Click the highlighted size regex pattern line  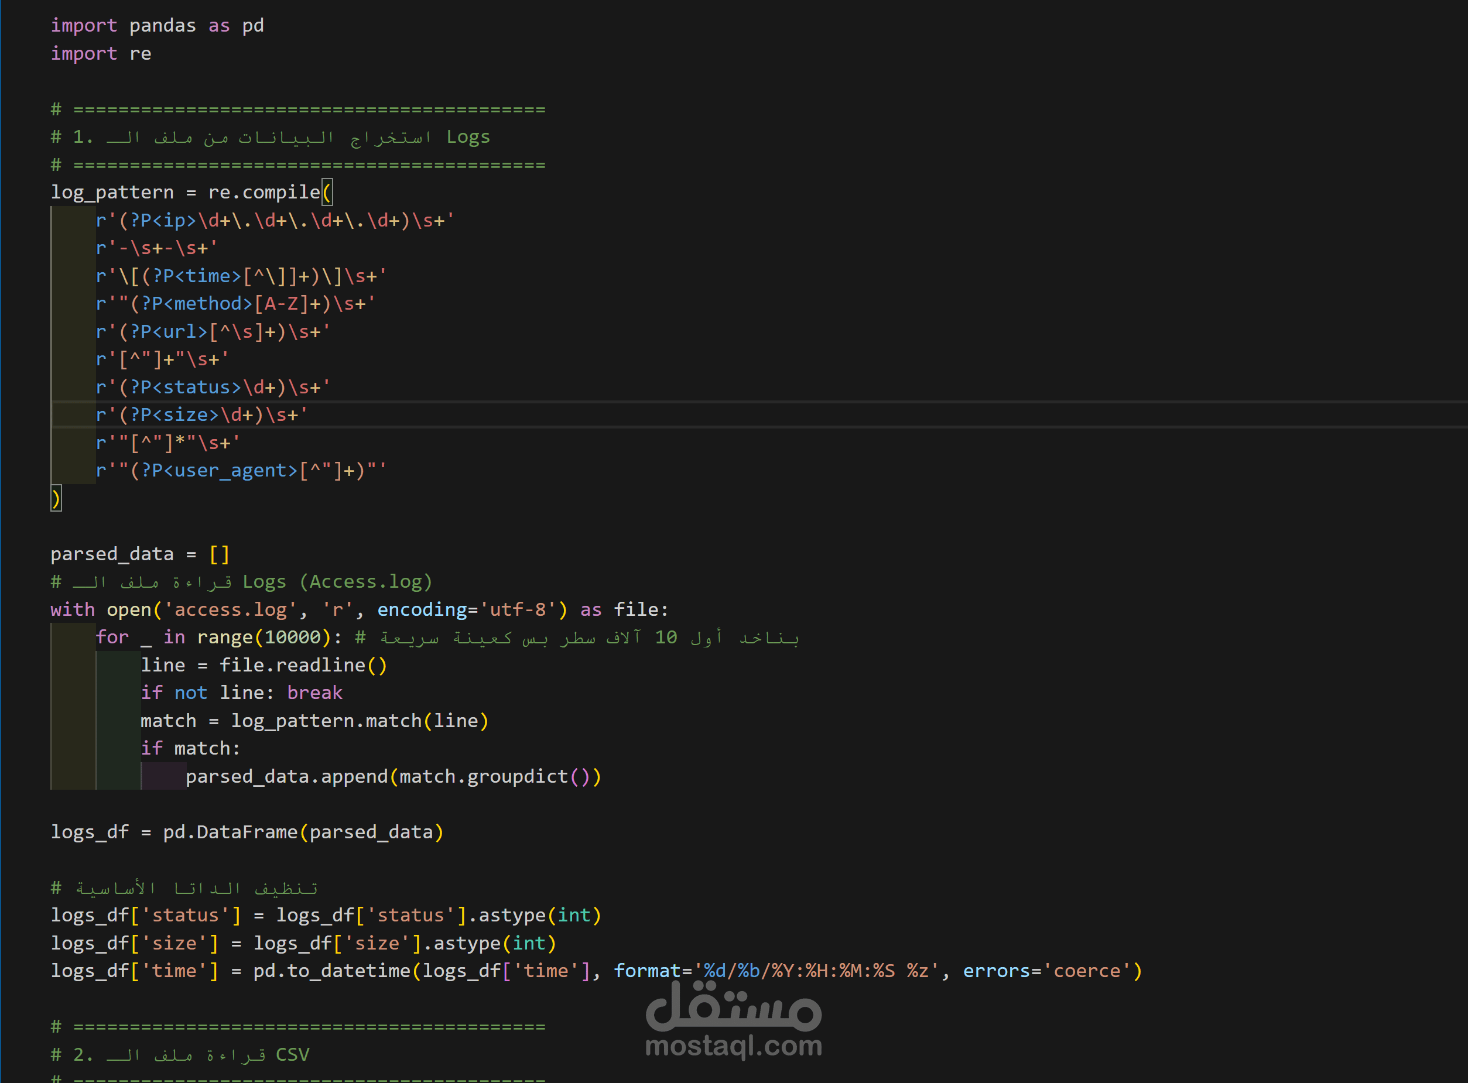pos(202,414)
